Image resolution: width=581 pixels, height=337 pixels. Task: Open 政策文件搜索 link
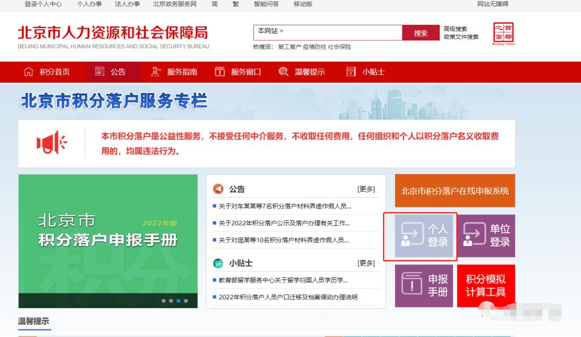click(461, 37)
